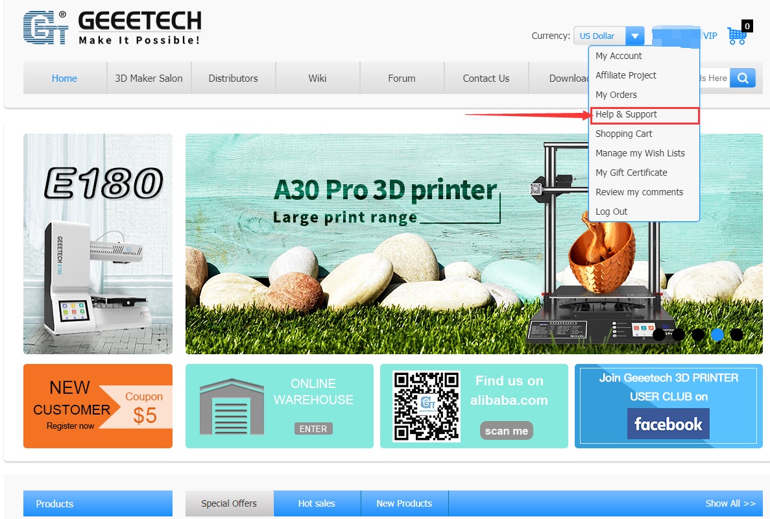This screenshot has height=519, width=770.
Task: Select My Gift Certificate entry
Action: click(x=631, y=173)
